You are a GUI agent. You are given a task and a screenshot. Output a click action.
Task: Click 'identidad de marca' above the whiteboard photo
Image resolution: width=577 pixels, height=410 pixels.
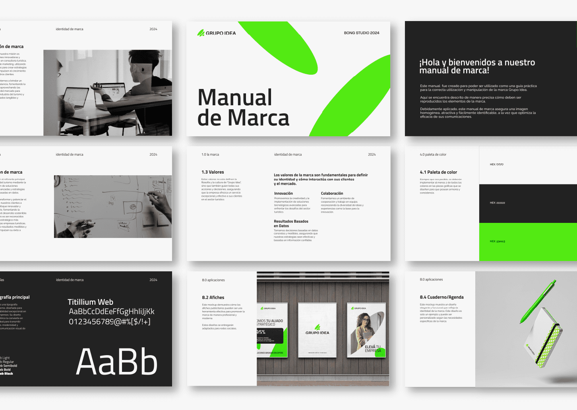(70, 155)
